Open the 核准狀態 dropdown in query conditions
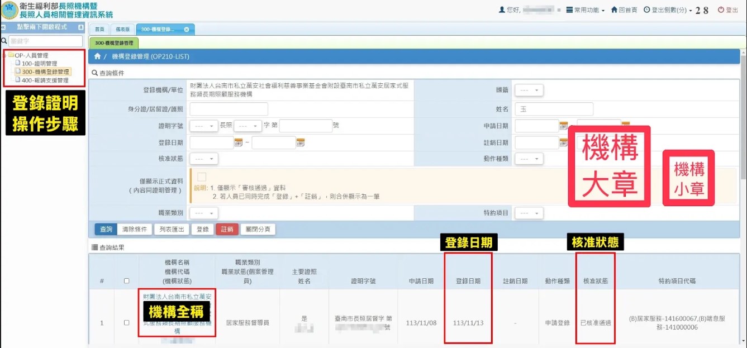This screenshot has width=747, height=348. pos(203,159)
